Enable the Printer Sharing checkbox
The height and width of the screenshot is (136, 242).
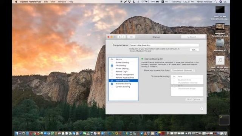[x=112, y=68]
